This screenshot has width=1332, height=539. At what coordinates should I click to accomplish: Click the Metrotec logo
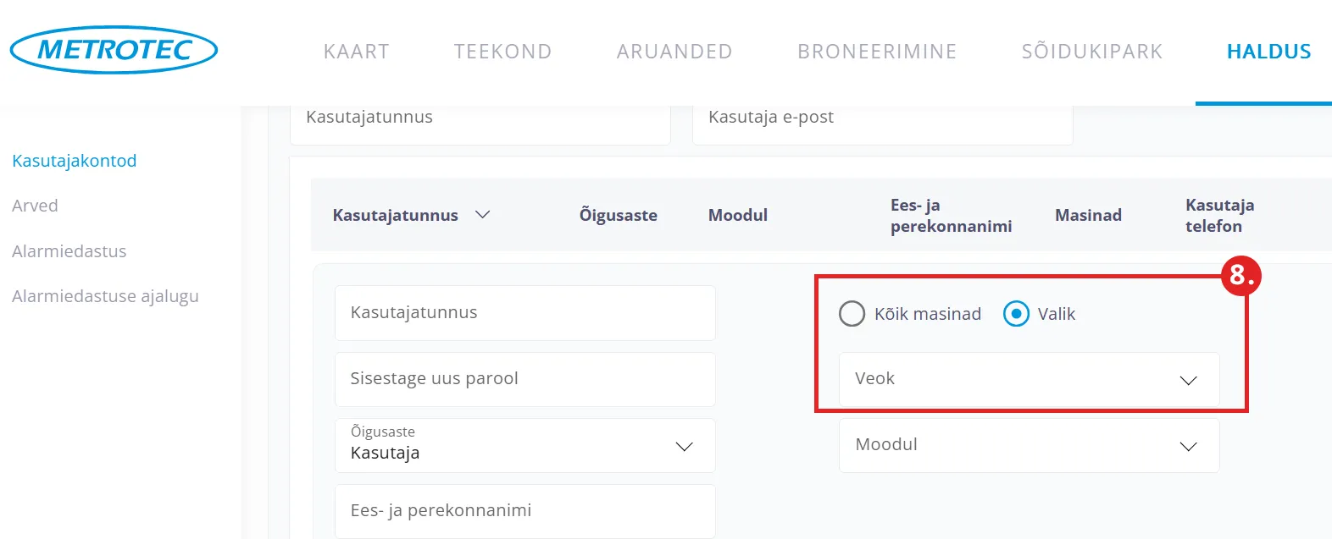click(114, 50)
